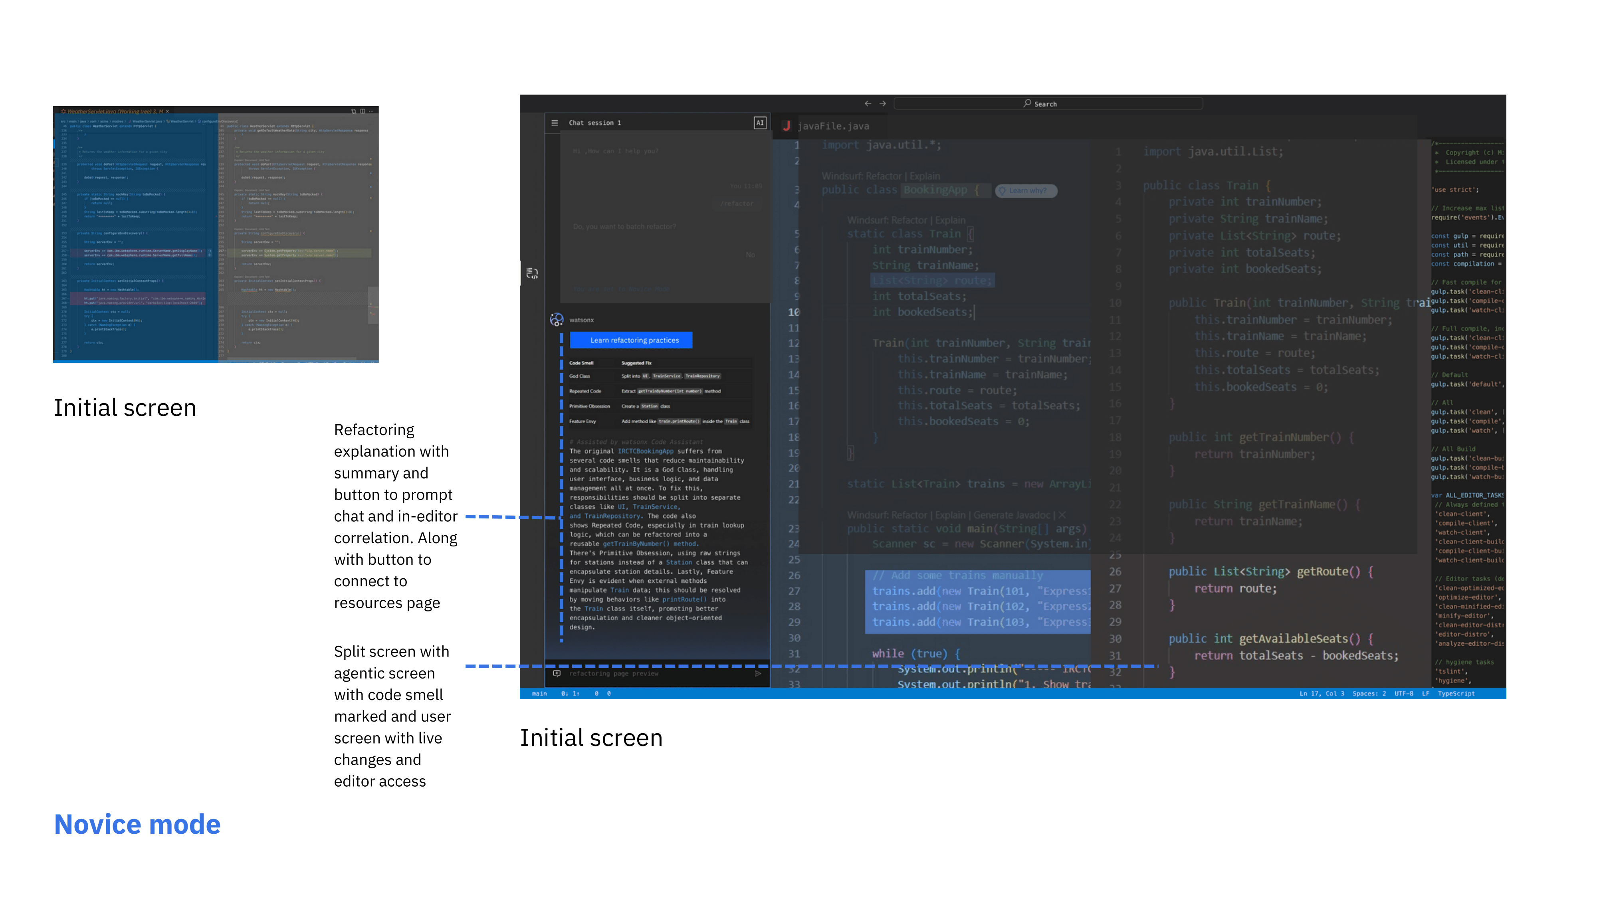Click the AI badge icon in chat header
Screen dimensions: 1597x898
click(759, 123)
